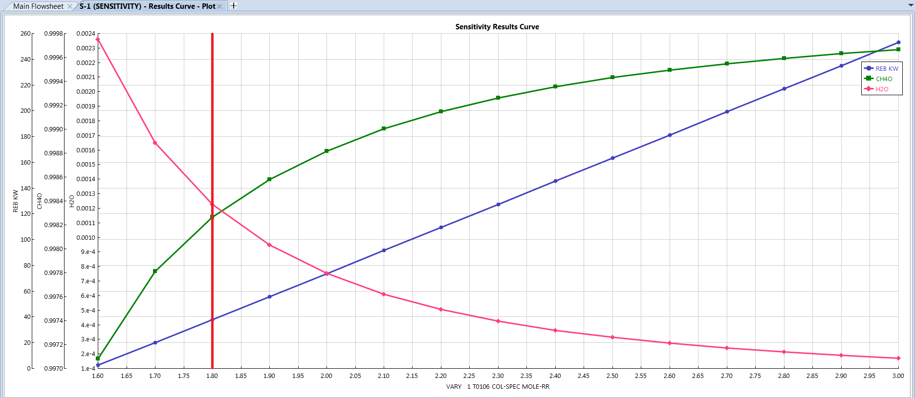Image resolution: width=915 pixels, height=398 pixels.
Task: Click the REB KW data point at 1.70
Action: click(x=155, y=343)
